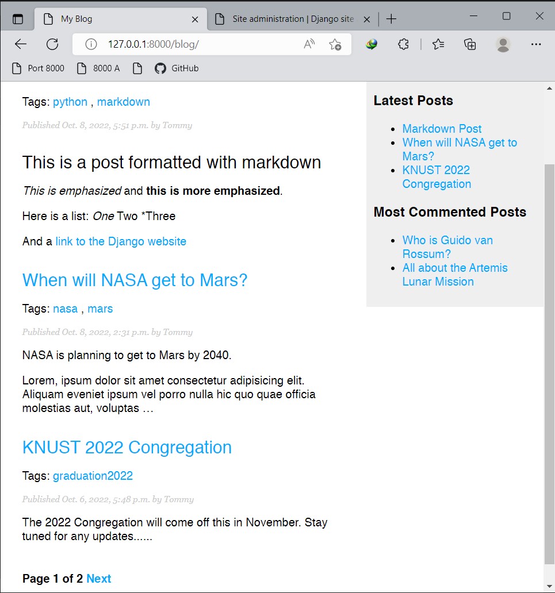This screenshot has width=555, height=593.
Task: Open the Collections icon
Action: 470,44
